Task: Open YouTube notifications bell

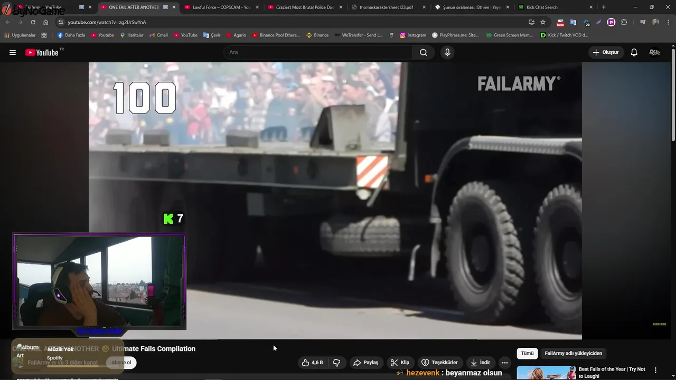Action: click(x=634, y=52)
